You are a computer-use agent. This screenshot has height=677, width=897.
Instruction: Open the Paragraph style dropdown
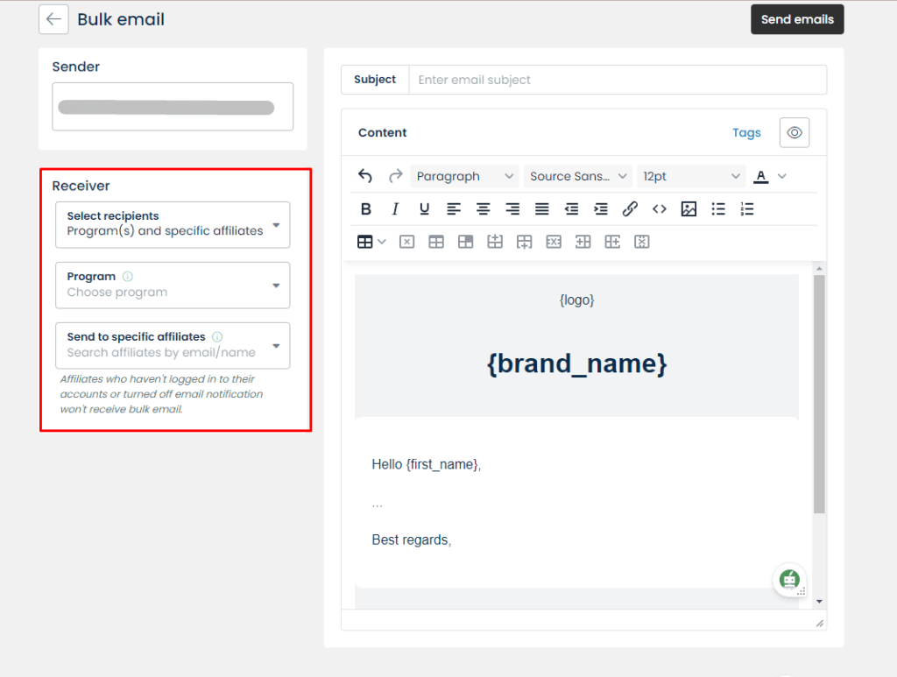click(464, 176)
